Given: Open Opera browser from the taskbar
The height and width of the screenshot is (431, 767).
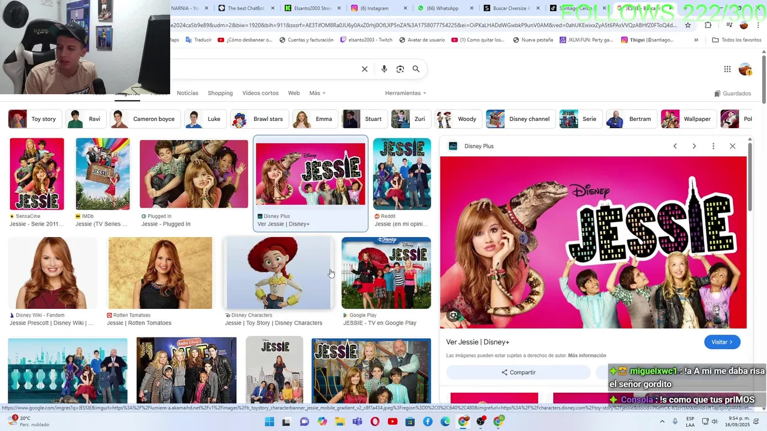Looking at the screenshot, I should [375, 421].
